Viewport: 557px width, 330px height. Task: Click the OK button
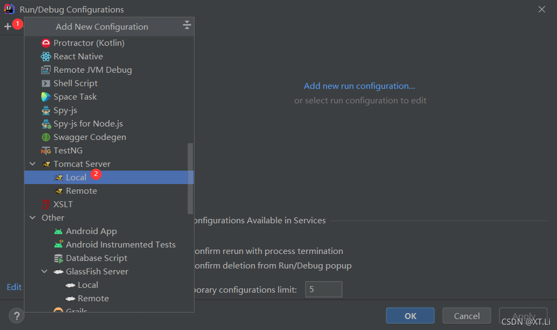(x=410, y=316)
